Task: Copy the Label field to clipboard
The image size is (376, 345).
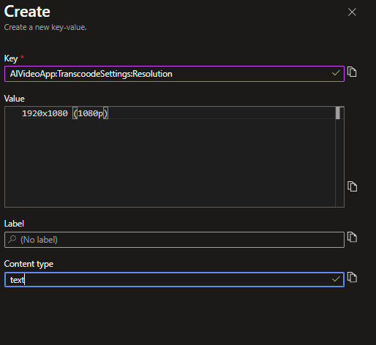Action: point(352,237)
